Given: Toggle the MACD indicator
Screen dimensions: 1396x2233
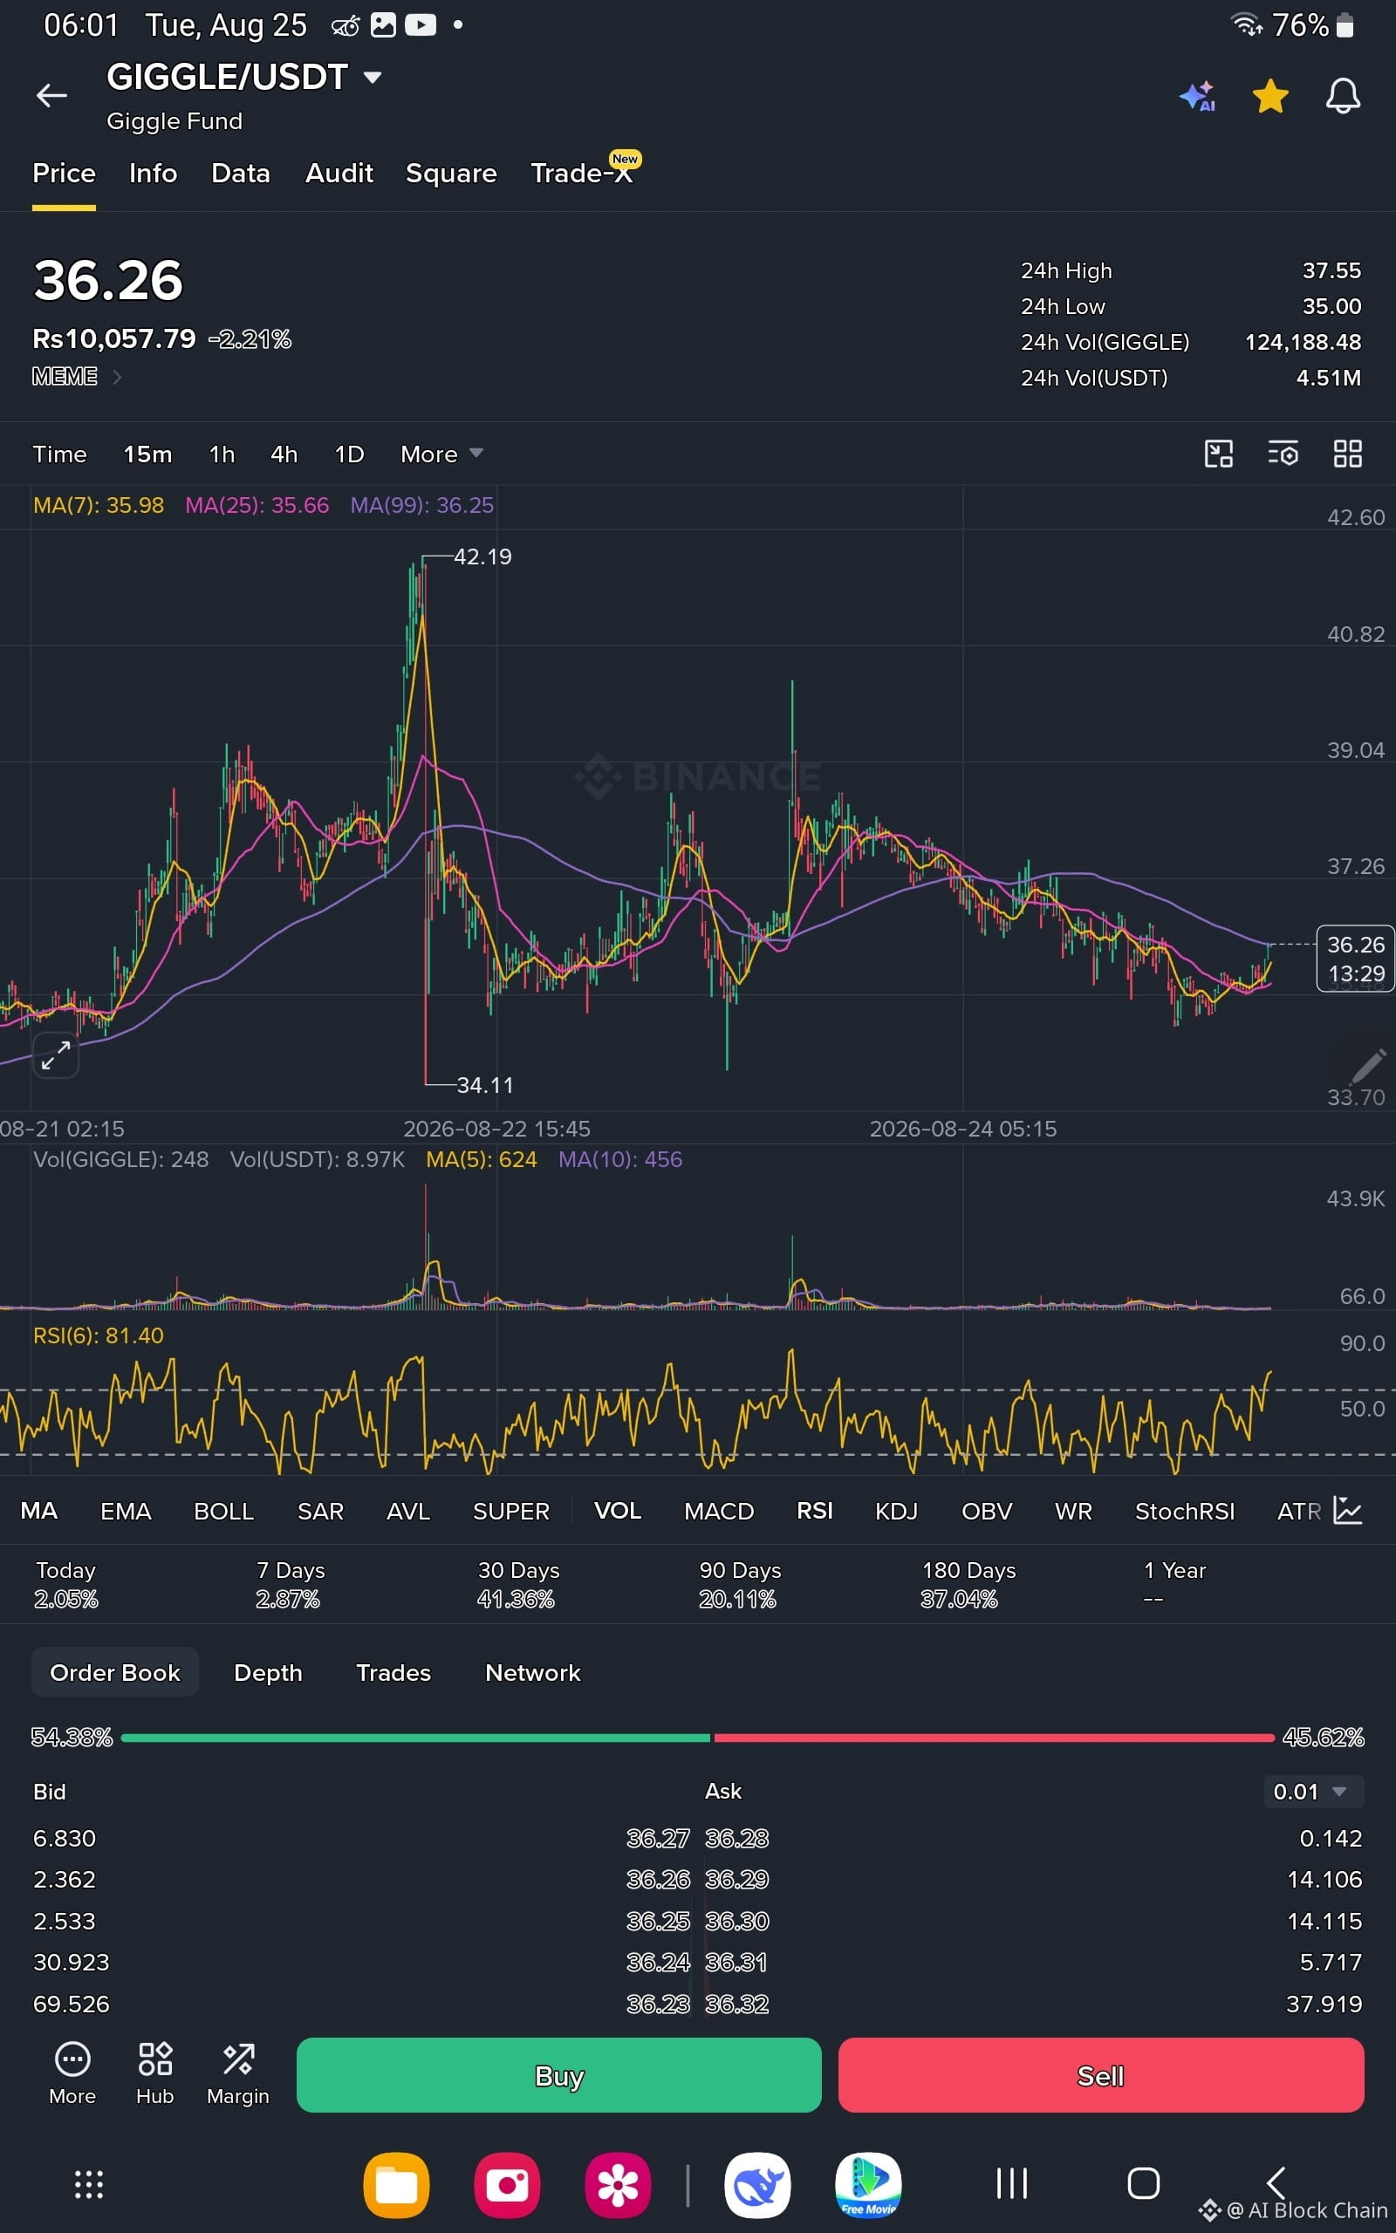Looking at the screenshot, I should click(718, 1511).
